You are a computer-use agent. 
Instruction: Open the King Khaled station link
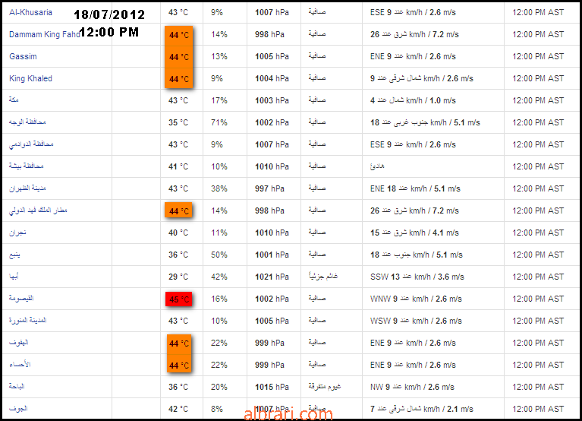30,78
